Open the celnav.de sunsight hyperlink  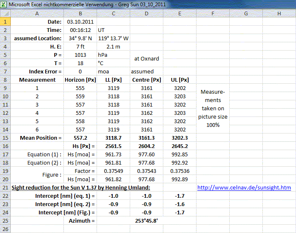tap(244, 187)
